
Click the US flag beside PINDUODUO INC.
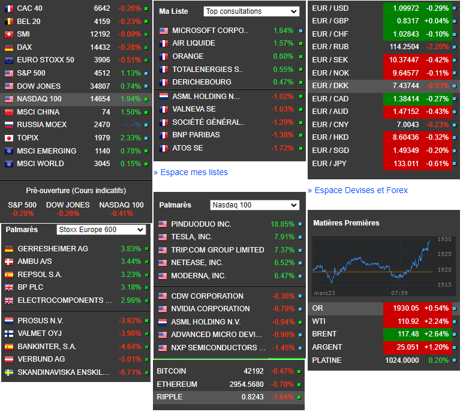(x=163, y=224)
